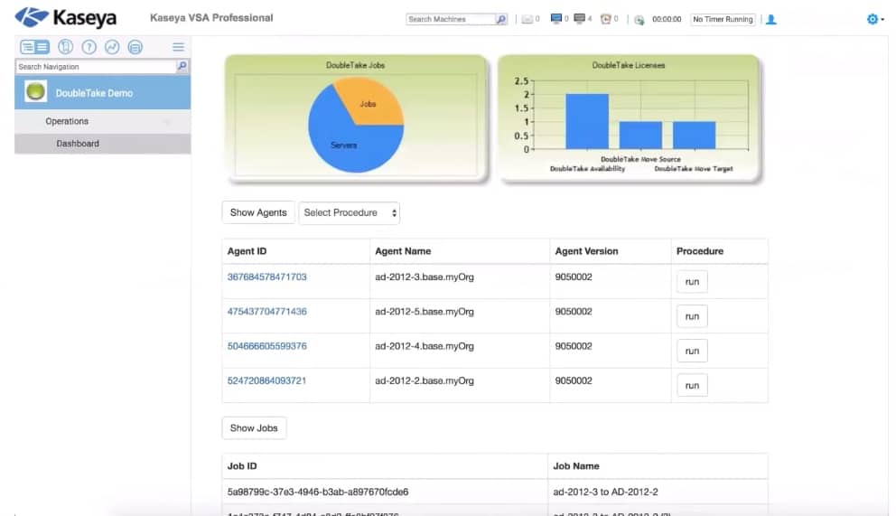Click the alarm clock notifications icon
The width and height of the screenshot is (896, 516).
pos(605,19)
